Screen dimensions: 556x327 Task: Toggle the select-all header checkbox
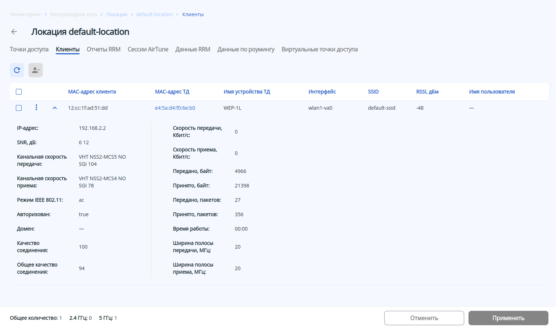pyautogui.click(x=19, y=92)
